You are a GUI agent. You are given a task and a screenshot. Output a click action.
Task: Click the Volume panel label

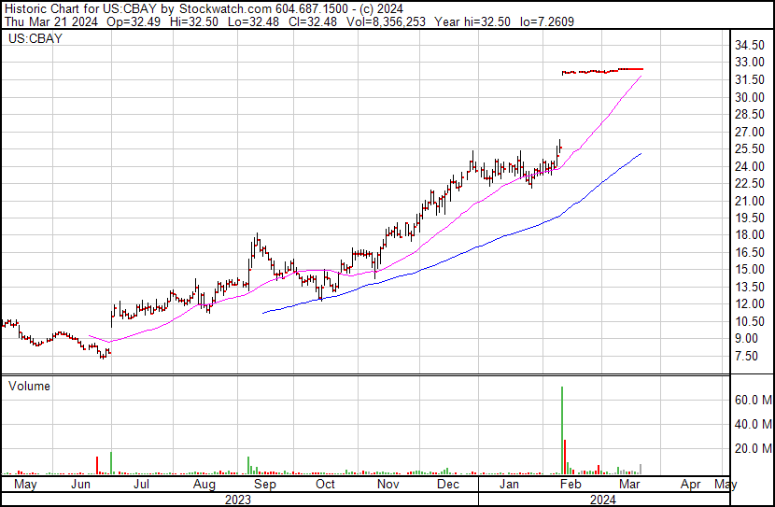(x=28, y=386)
